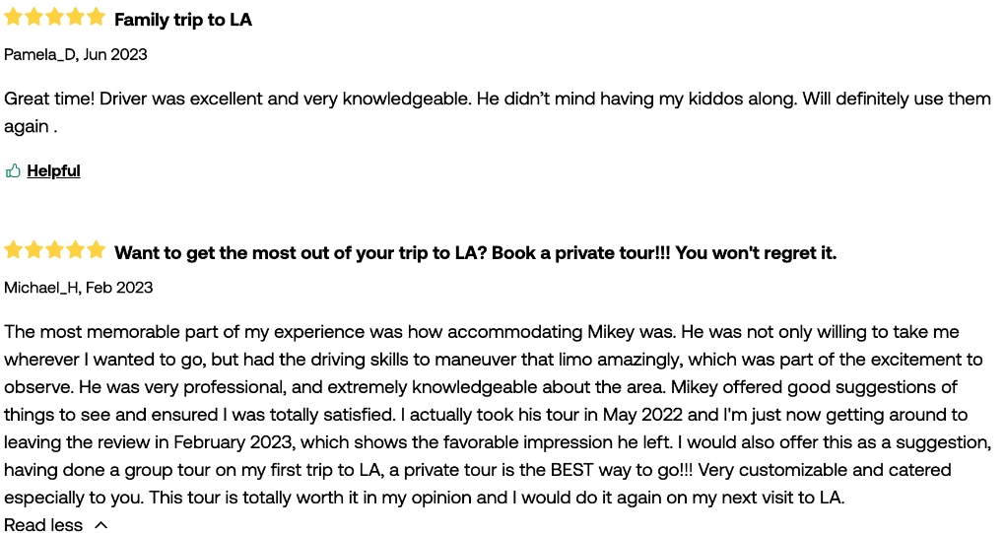This screenshot has height=533, width=1005.
Task: Click Michael_H's review paragraph about Mikey
Action: click(498, 415)
